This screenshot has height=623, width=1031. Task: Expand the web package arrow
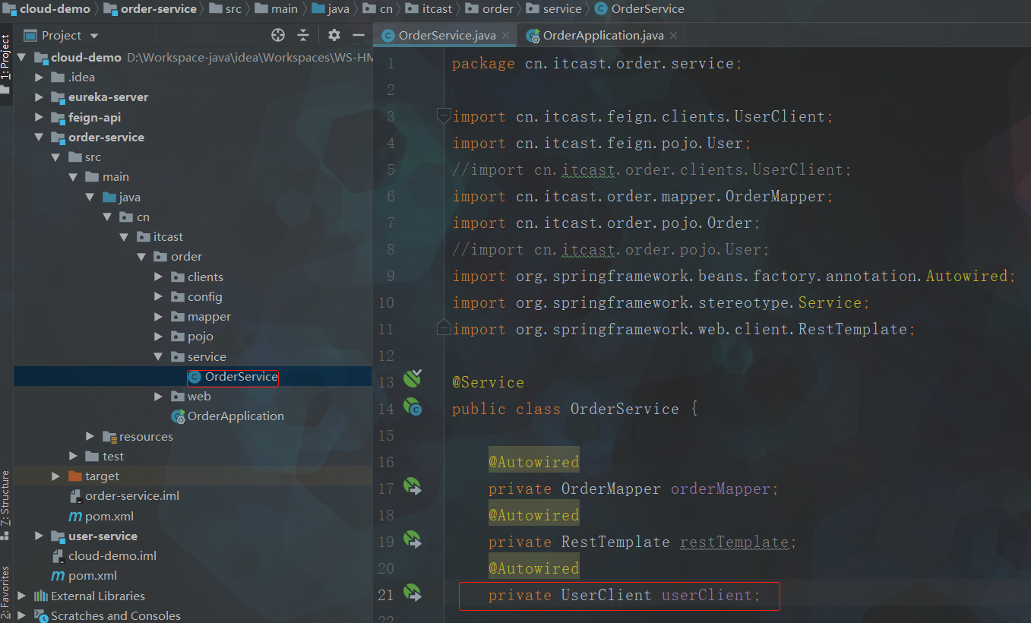pyautogui.click(x=158, y=397)
